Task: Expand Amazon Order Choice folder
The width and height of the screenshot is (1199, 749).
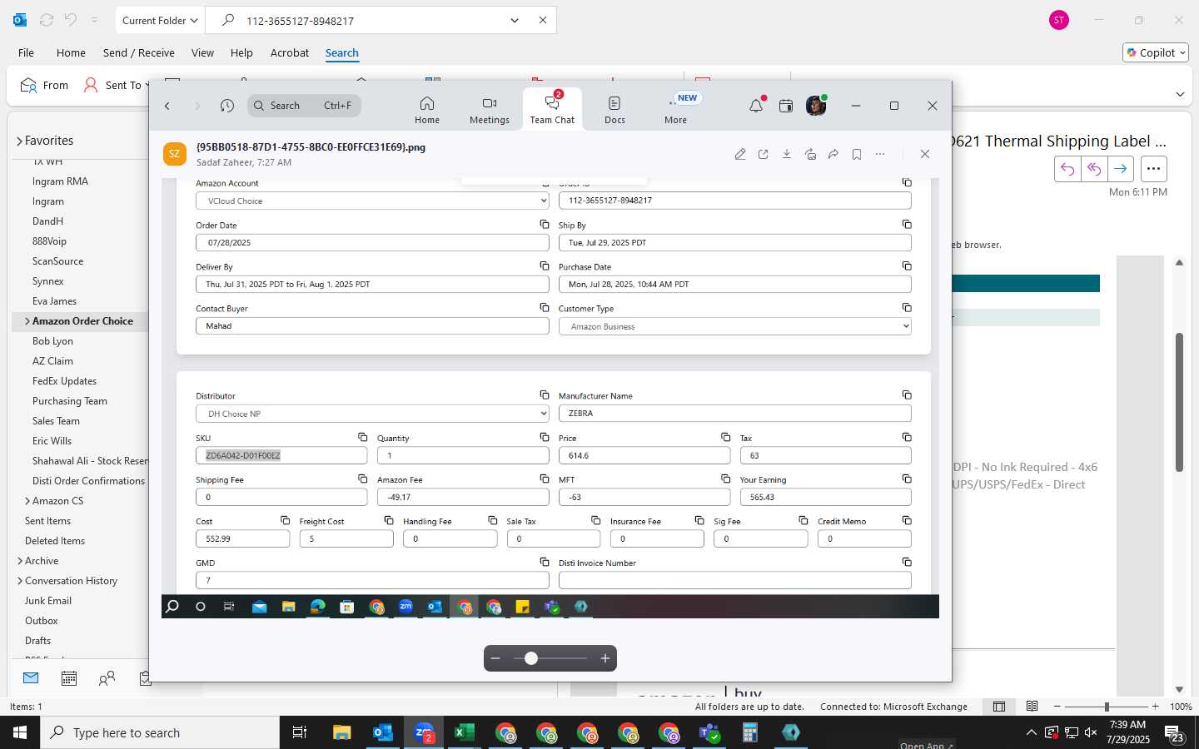Action: tap(27, 321)
